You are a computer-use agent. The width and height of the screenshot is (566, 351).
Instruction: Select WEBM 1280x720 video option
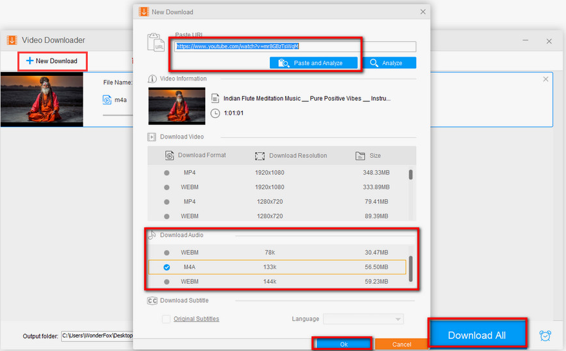[x=167, y=216]
